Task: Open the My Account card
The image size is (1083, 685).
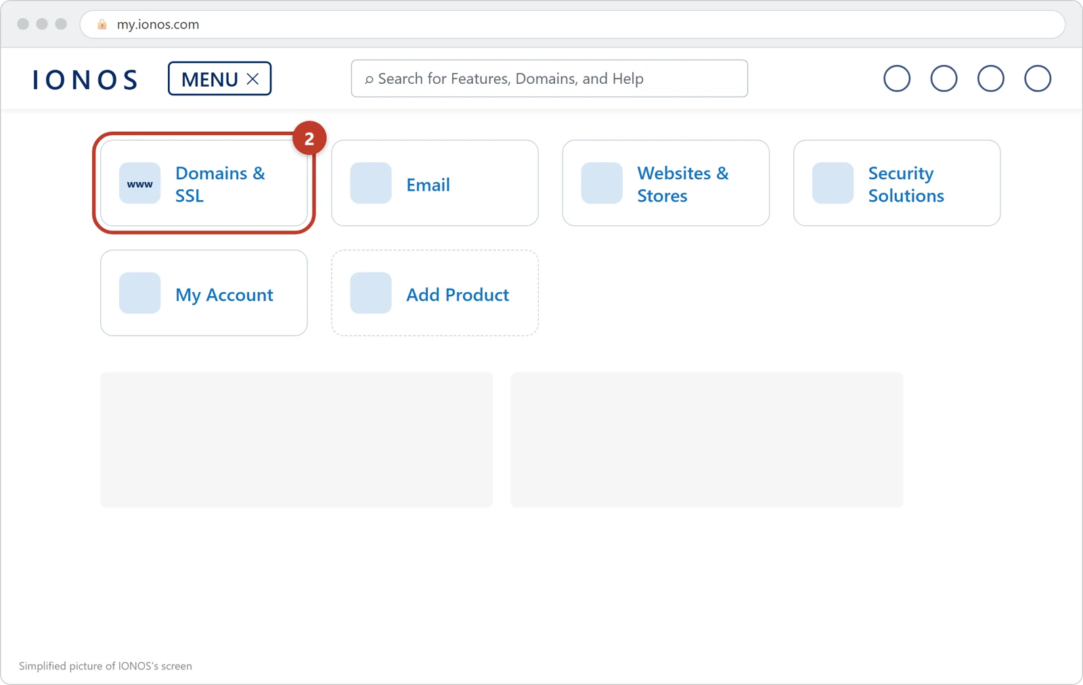Action: 204,293
